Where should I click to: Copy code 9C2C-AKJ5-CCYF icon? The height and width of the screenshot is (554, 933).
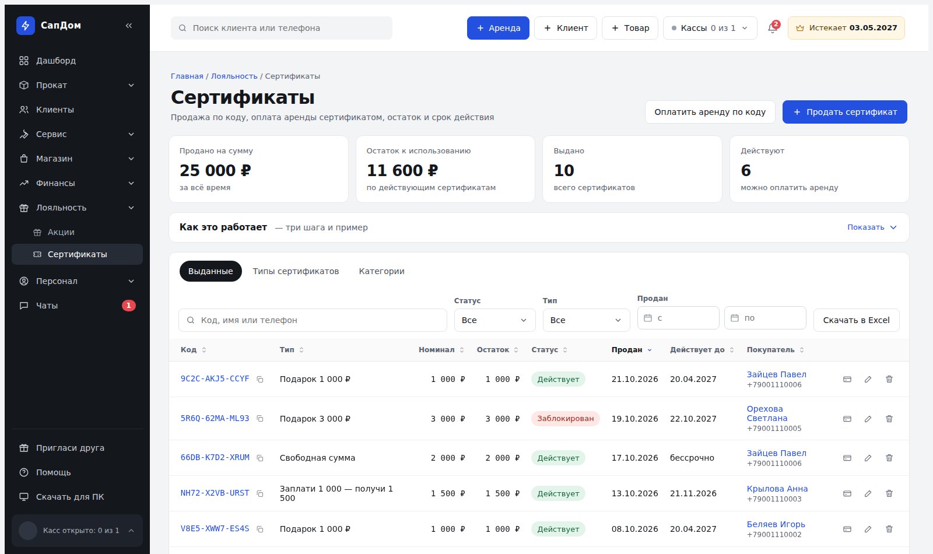coord(260,380)
